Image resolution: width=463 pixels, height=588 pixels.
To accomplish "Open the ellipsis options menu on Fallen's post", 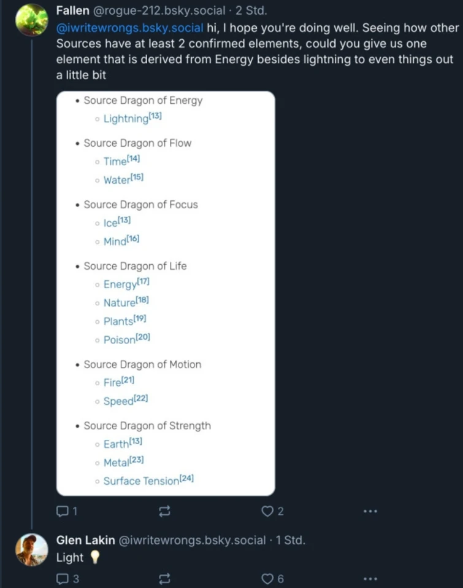I will pos(370,511).
